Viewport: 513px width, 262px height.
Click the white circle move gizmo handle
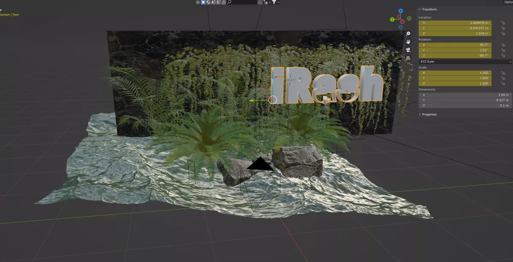pos(274,100)
